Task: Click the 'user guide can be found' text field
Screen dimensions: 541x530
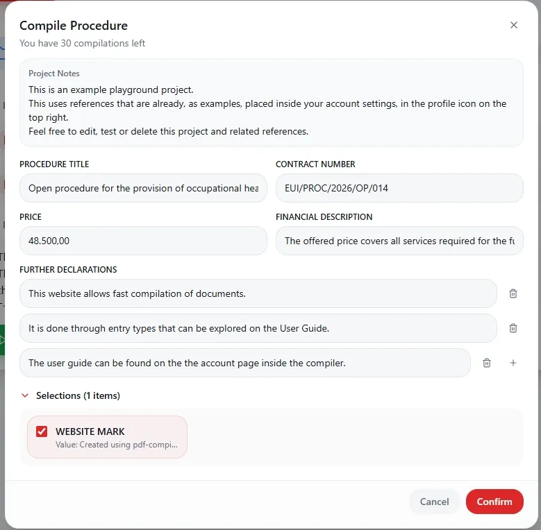Action: point(244,363)
